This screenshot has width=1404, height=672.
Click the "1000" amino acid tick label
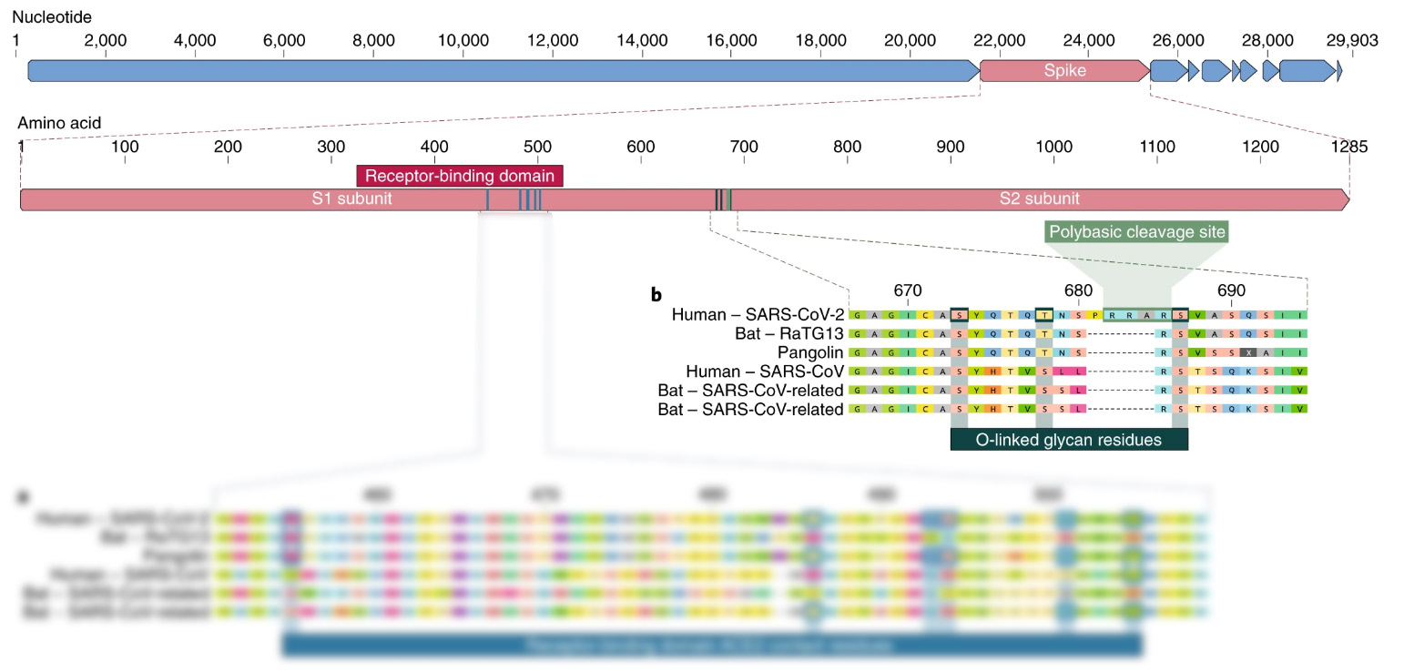1053,146
